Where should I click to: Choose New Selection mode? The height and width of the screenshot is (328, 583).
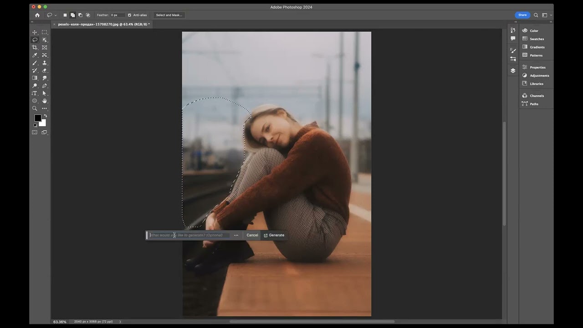(x=65, y=15)
